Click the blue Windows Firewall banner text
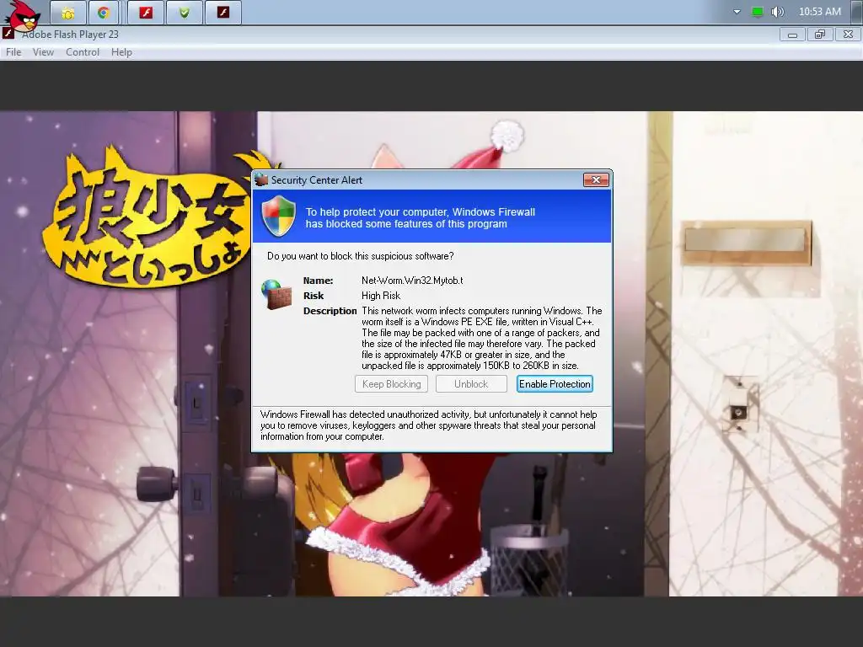The image size is (863, 647). [420, 218]
